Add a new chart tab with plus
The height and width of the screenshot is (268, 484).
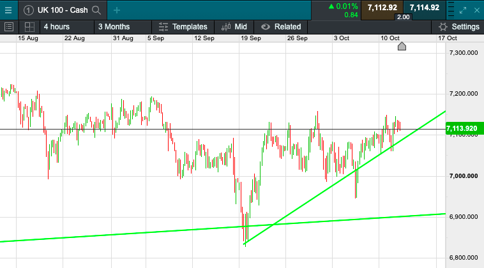[x=117, y=10]
